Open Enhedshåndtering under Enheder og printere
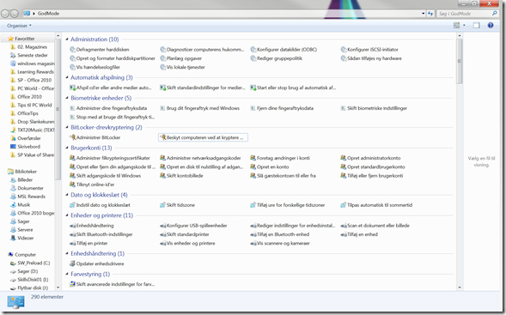The image size is (506, 315). [92, 226]
